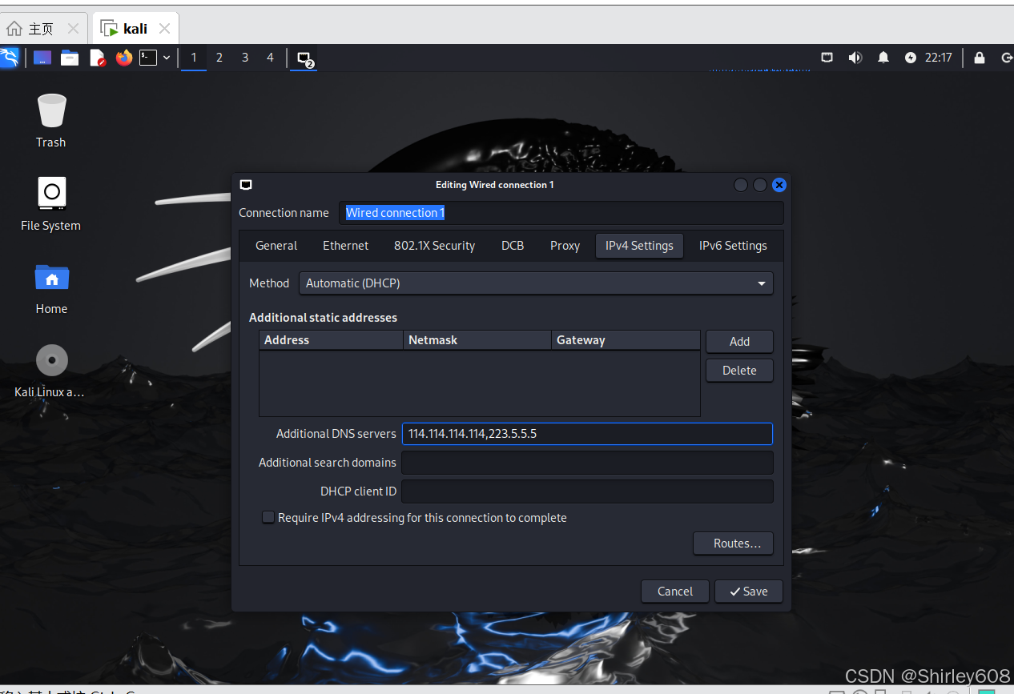Launch the text editor panel icon
This screenshot has height=694, width=1014.
pos(97,58)
